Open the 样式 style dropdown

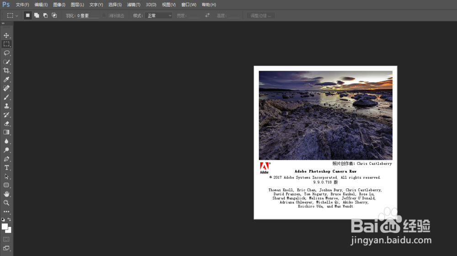(159, 16)
